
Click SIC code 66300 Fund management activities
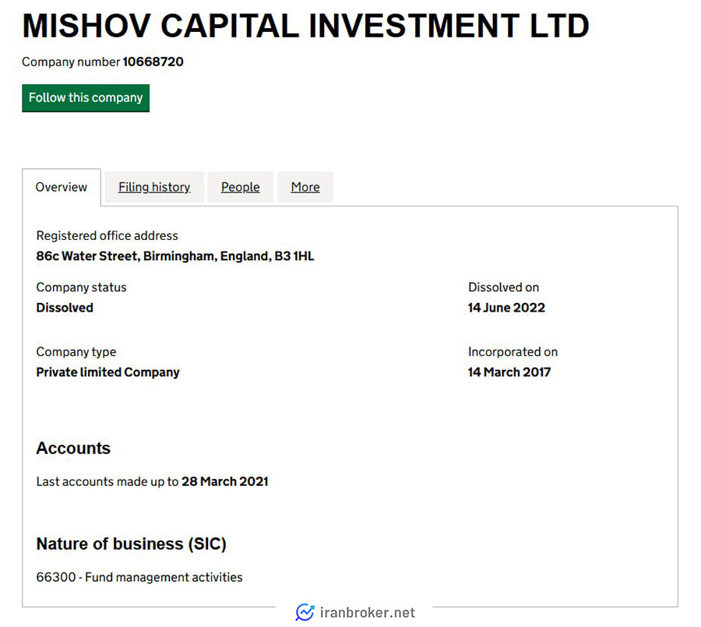tap(139, 577)
